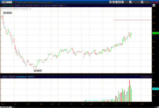The height and width of the screenshot is (108, 159).
Task: Click the 198,533 volume value
Action: tap(12, 77)
